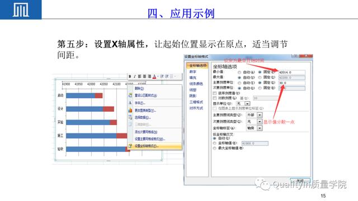Click the blue logo icon on slide header

(x=21, y=10)
